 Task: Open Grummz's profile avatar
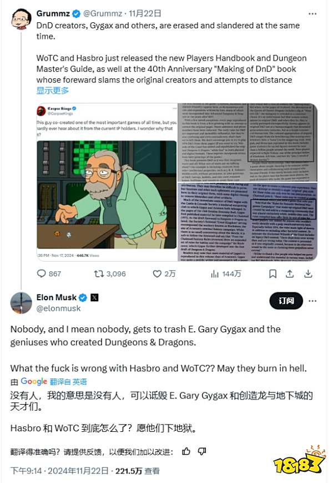click(x=21, y=19)
